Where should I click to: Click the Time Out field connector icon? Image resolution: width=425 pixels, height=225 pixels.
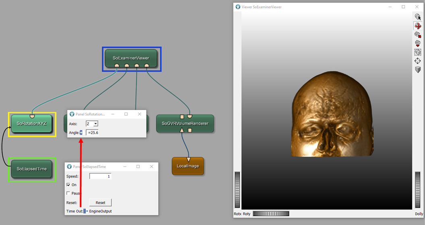pyautogui.click(x=85, y=211)
